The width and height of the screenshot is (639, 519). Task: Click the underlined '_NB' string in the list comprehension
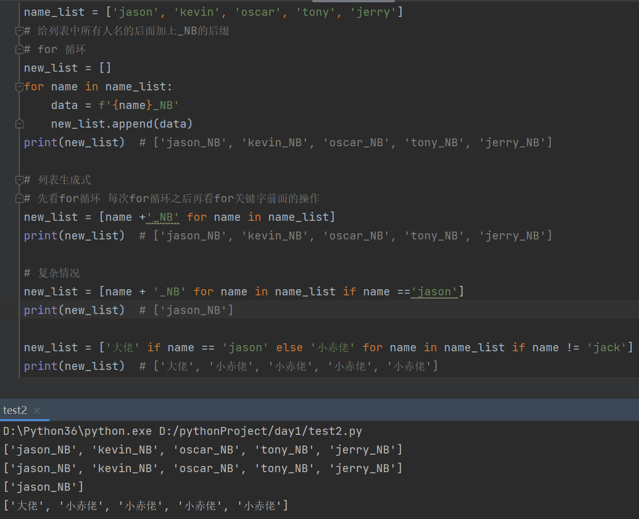163,217
